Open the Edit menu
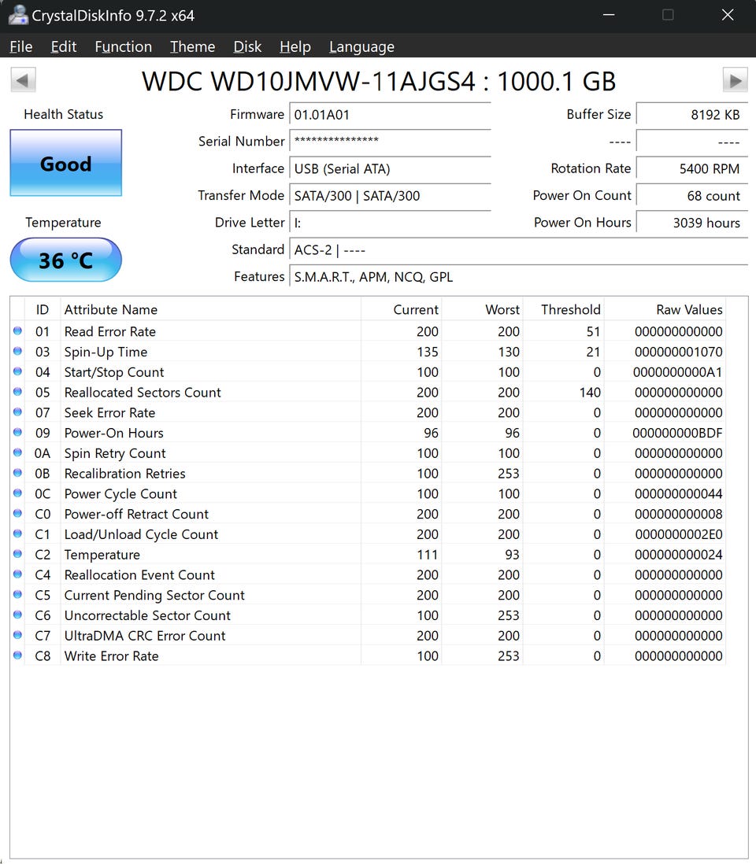The width and height of the screenshot is (756, 864). (64, 47)
